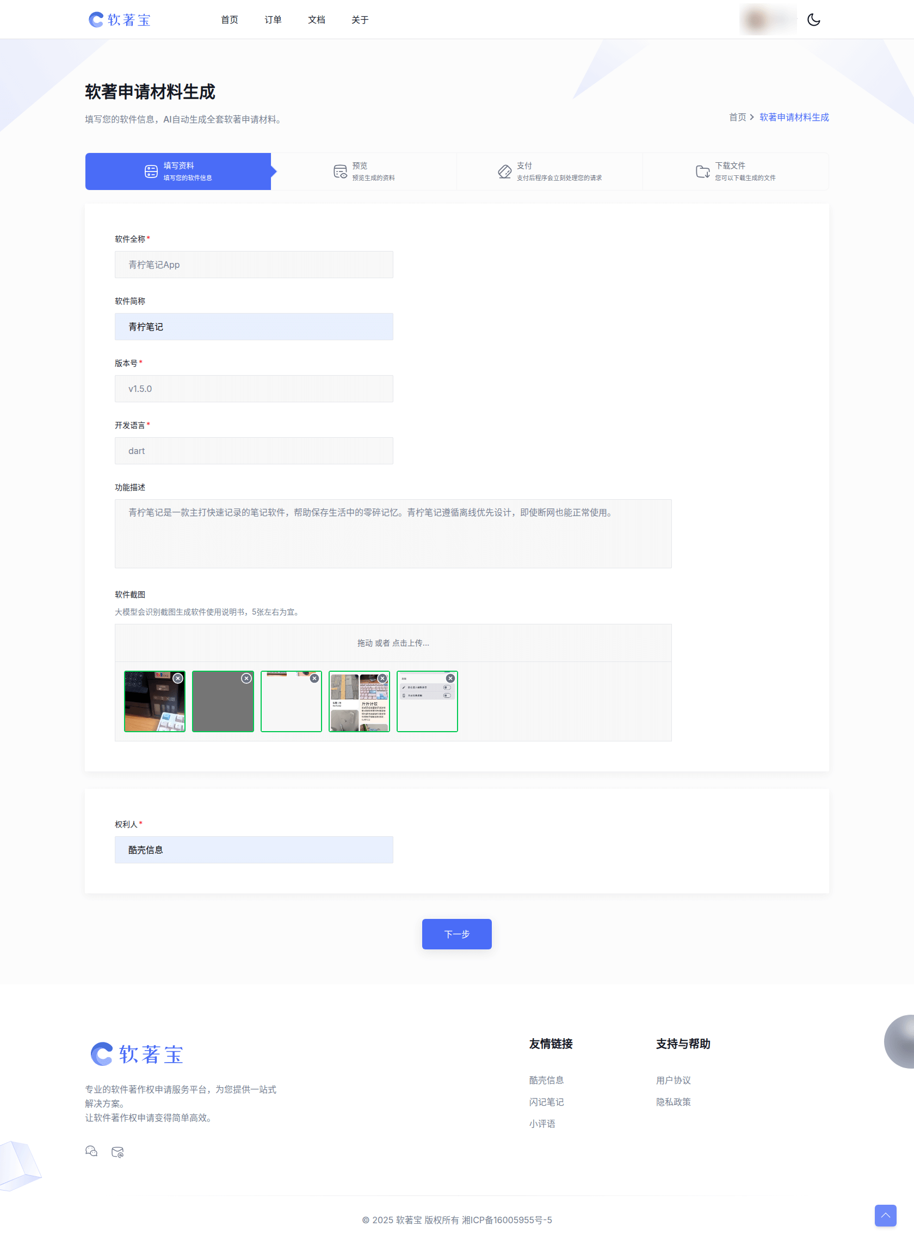Click the 预览 step preview icon
914x1245 pixels.
pos(339,171)
